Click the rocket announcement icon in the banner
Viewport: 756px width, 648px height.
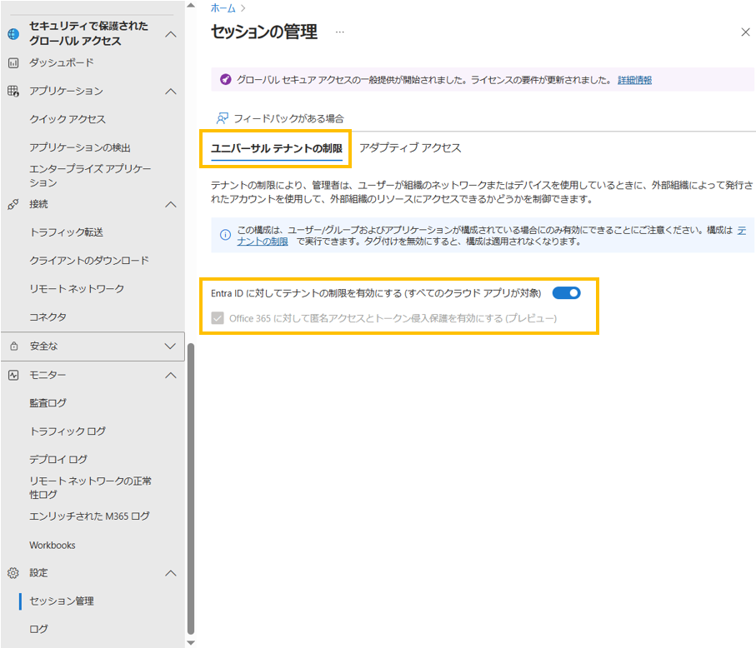pyautogui.click(x=225, y=79)
